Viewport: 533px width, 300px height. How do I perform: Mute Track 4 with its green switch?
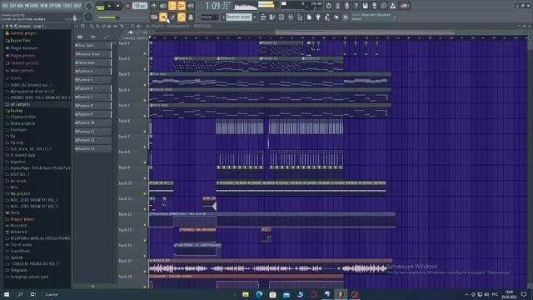(144, 100)
